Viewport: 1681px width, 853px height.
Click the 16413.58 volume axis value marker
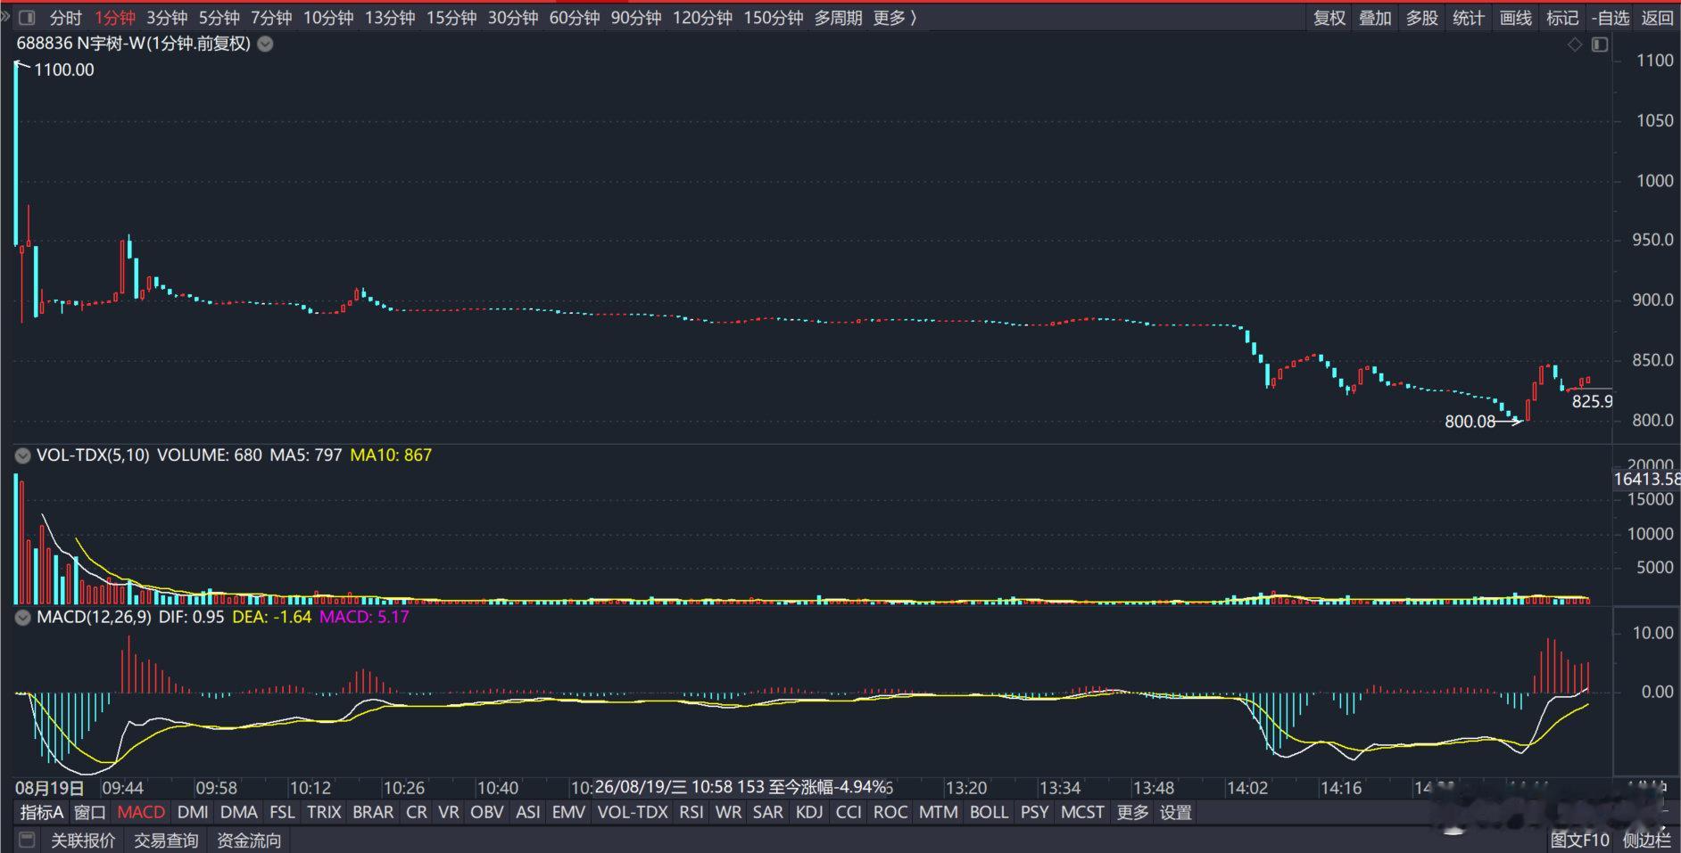(x=1647, y=480)
